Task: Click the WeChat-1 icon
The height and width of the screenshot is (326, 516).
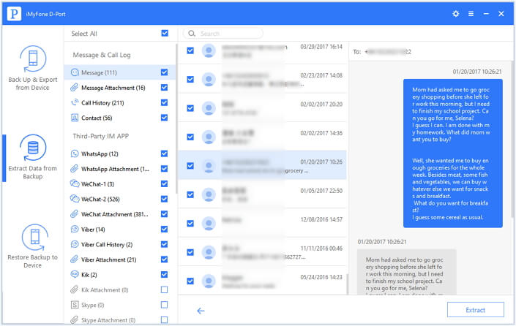Action: coord(75,183)
